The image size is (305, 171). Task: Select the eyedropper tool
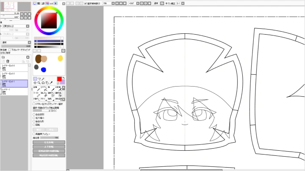pyautogui.click(x=51, y=83)
